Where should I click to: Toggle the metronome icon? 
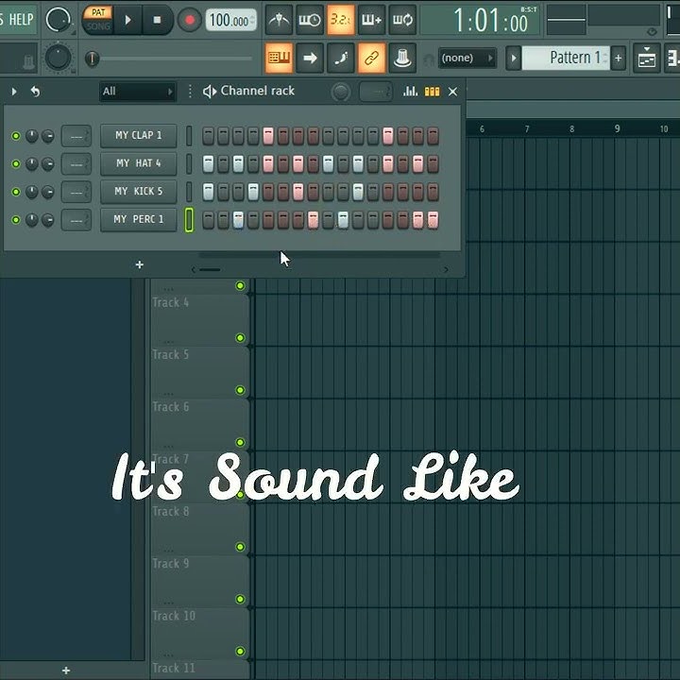(x=279, y=20)
